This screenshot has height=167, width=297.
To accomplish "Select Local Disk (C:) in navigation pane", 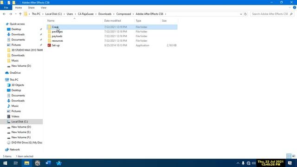I will point(19,122).
